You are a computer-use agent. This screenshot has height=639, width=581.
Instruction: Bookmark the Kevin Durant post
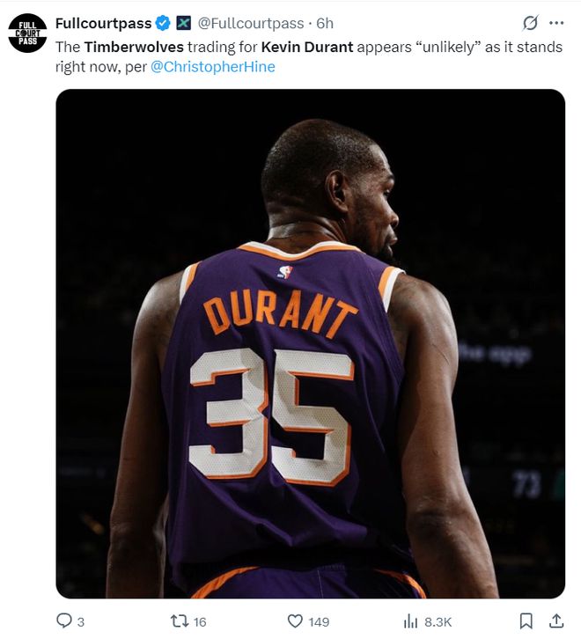click(x=526, y=621)
